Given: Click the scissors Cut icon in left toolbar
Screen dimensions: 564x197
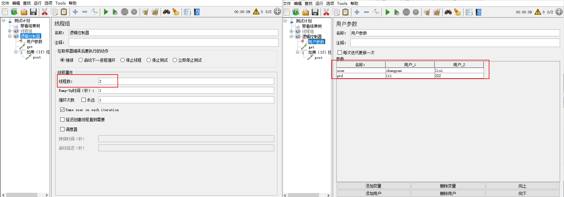Looking at the screenshot, I should (44, 12).
